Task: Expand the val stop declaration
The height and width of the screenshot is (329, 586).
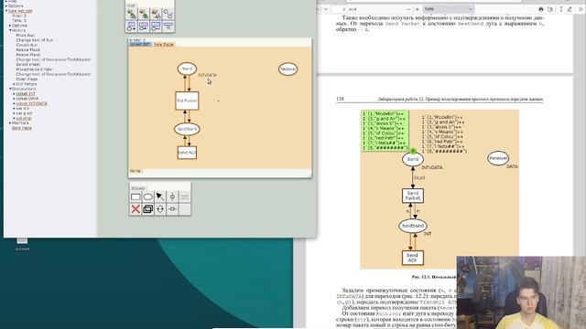Action: [x=15, y=118]
